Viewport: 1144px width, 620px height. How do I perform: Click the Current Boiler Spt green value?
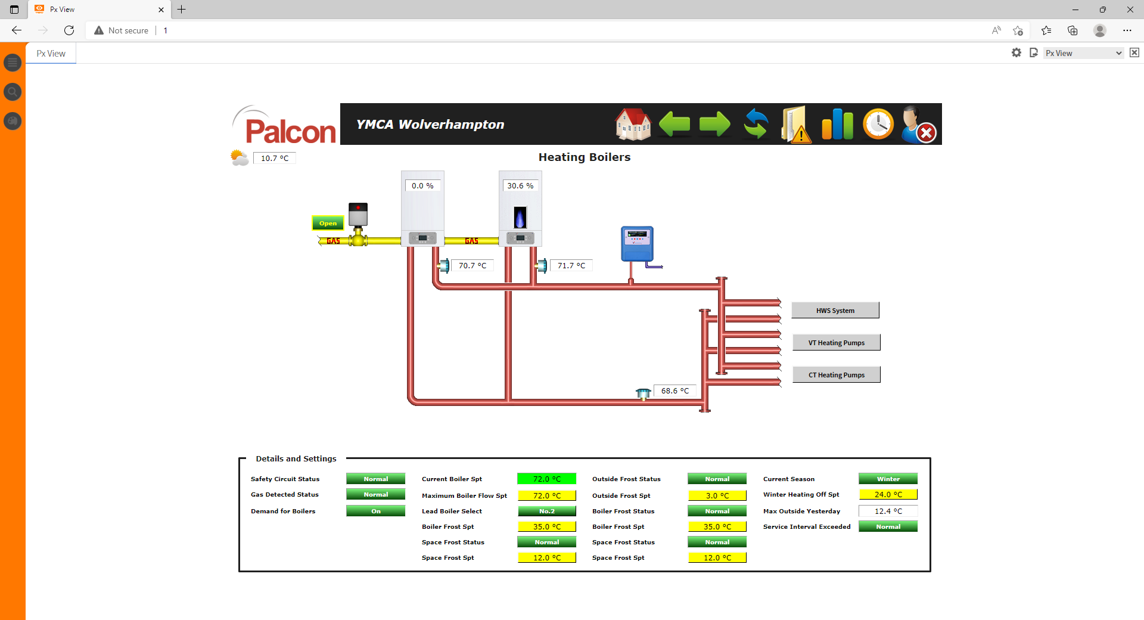click(546, 479)
